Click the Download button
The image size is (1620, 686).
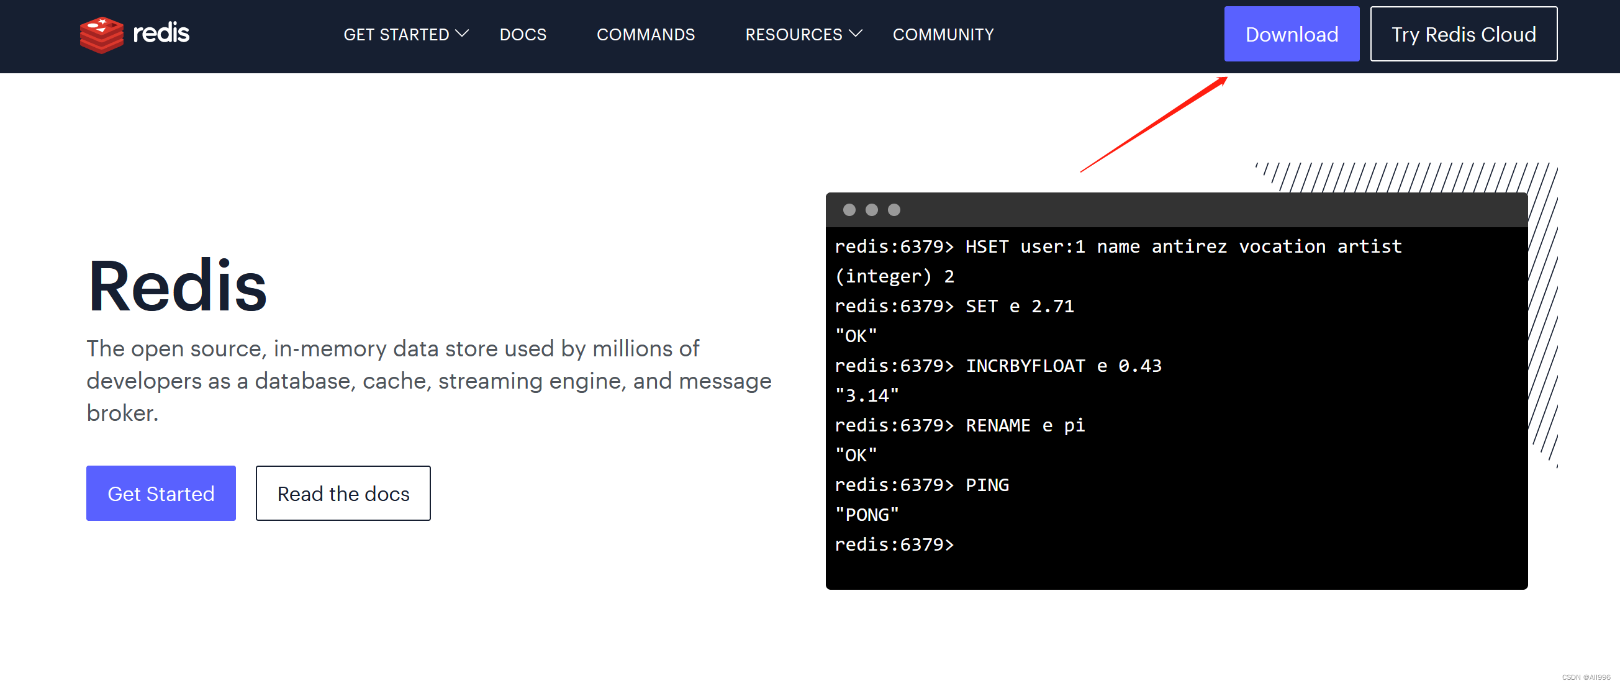click(x=1292, y=34)
